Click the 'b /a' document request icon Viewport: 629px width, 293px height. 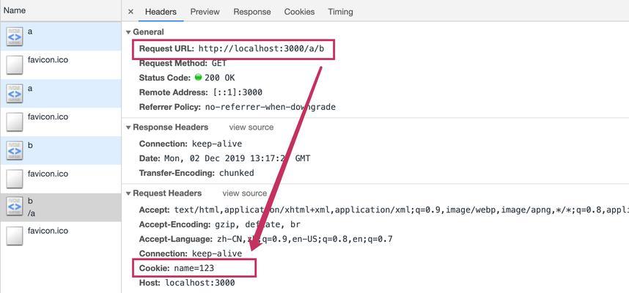click(x=15, y=207)
